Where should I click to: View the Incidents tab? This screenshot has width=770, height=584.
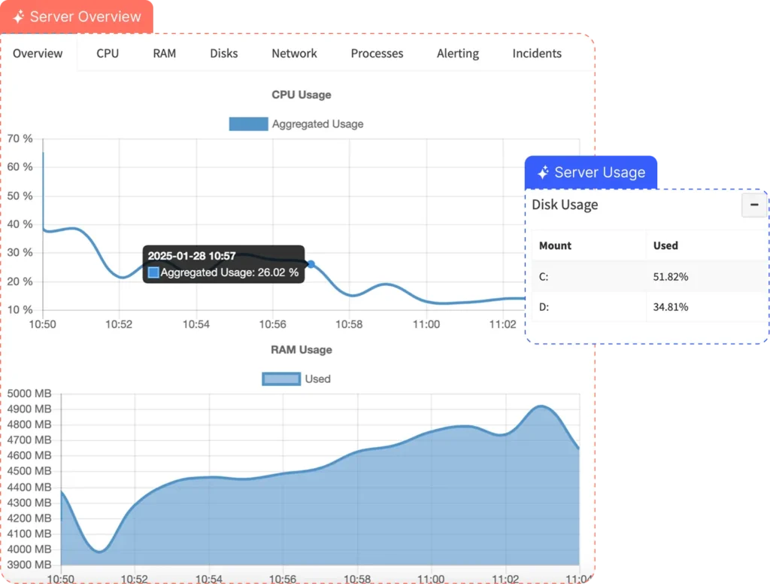(x=537, y=53)
